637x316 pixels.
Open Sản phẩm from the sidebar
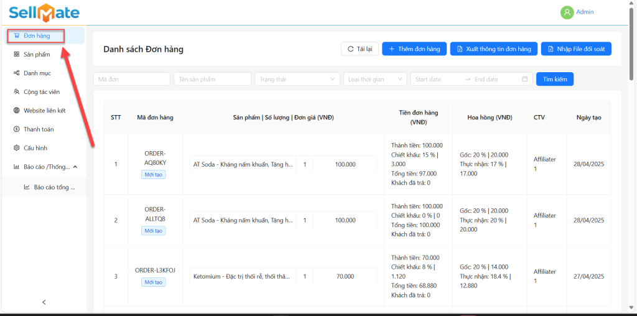(x=37, y=55)
